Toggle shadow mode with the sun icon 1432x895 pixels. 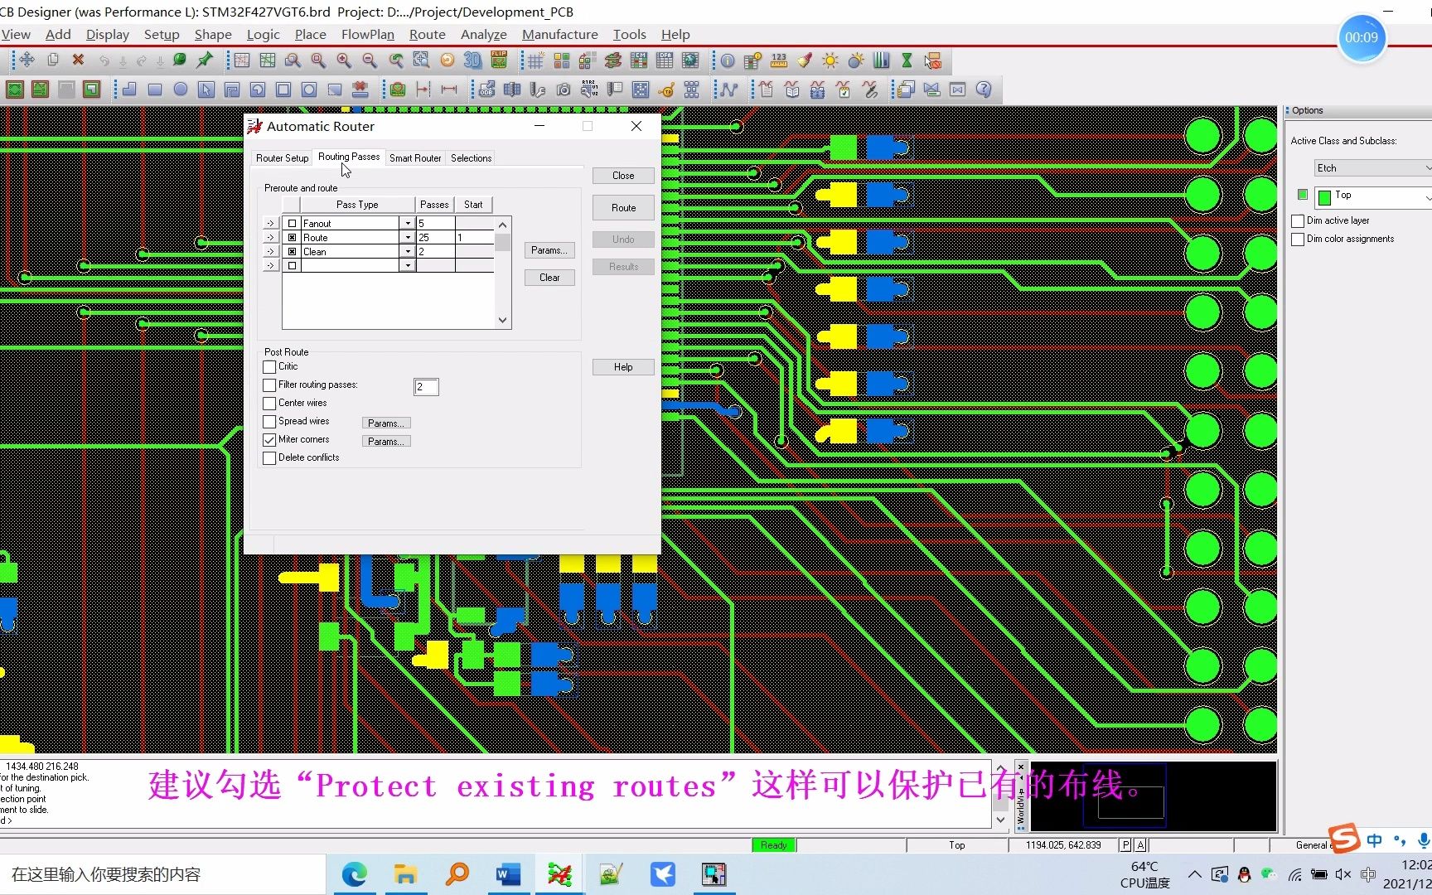tap(830, 60)
